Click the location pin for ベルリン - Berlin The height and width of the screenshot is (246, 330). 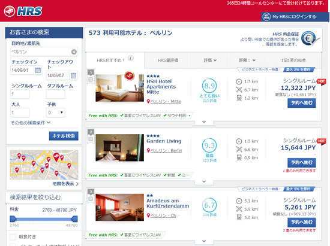148,150
